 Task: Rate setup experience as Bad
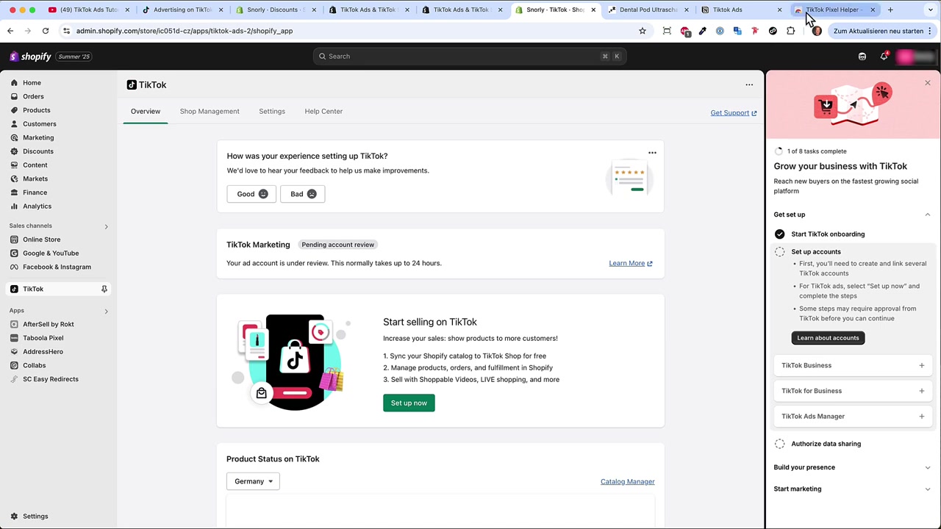302,194
